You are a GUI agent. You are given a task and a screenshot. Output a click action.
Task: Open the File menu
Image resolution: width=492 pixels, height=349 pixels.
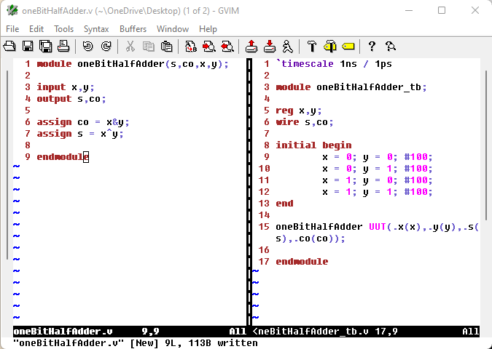tap(12, 29)
